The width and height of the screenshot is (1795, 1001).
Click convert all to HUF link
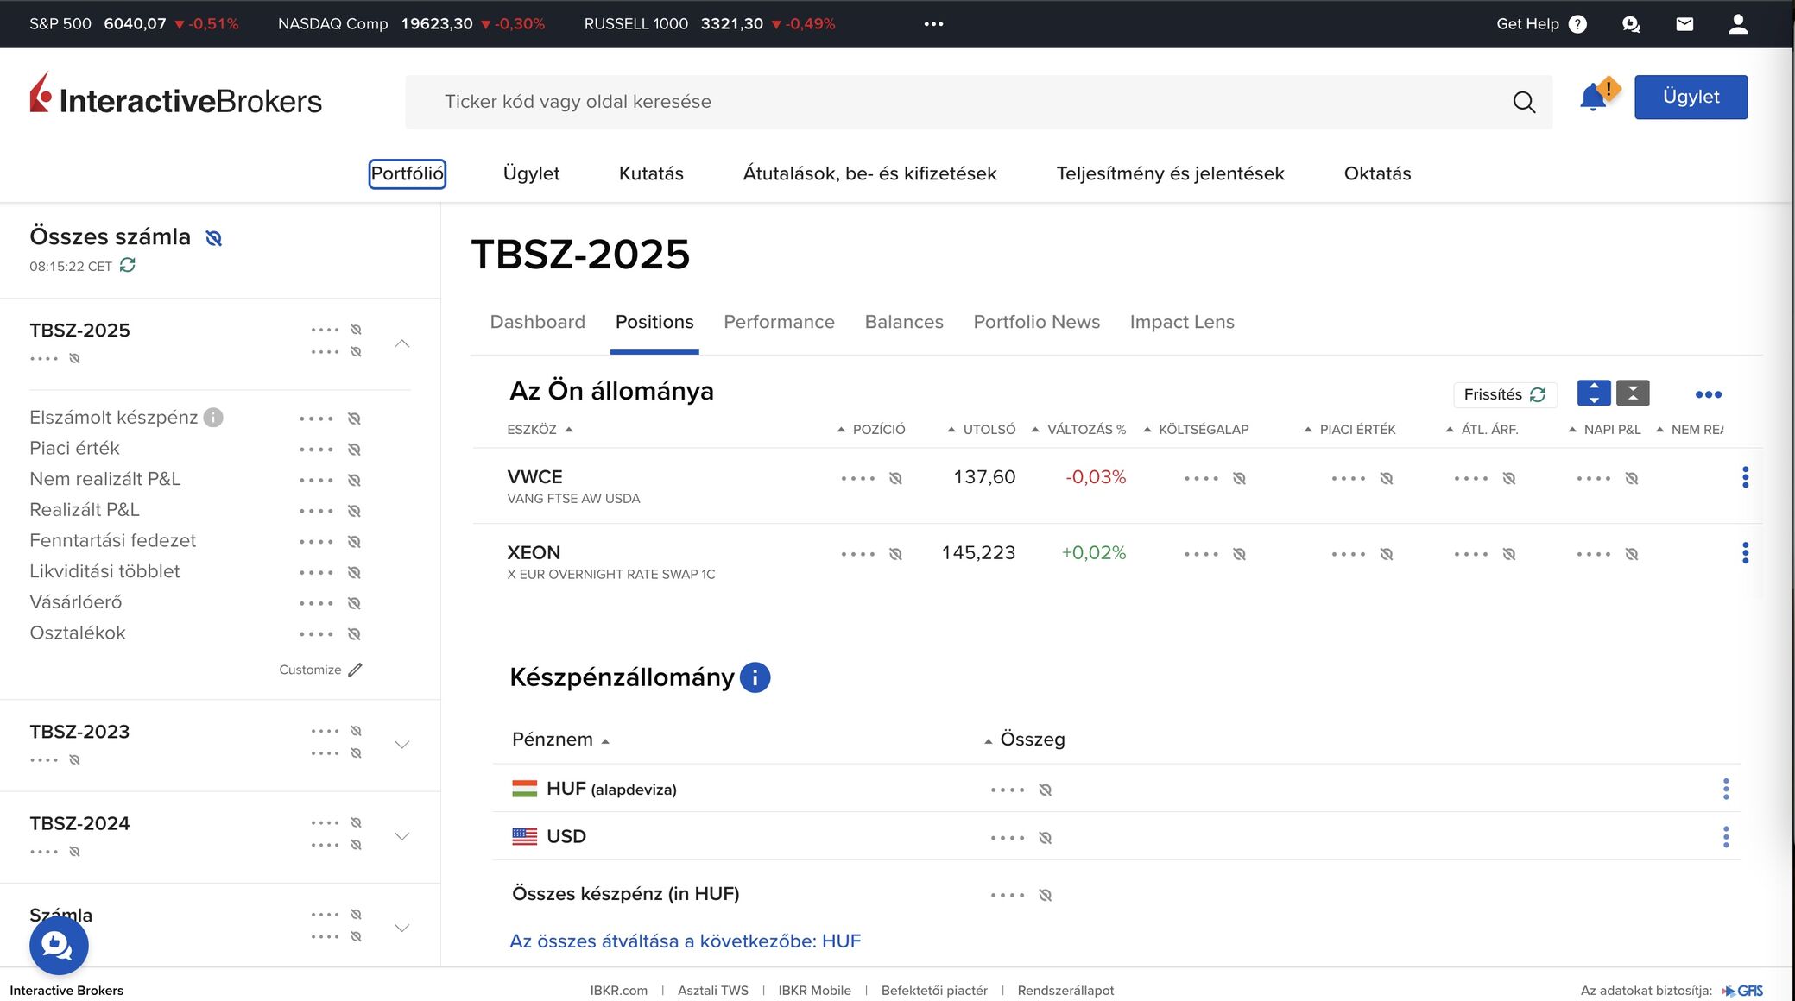pyautogui.click(x=685, y=941)
